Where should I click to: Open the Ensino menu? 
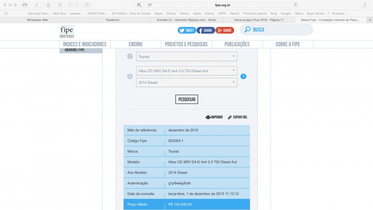click(135, 44)
